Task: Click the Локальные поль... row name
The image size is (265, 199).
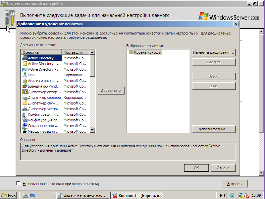Action: [x=44, y=126]
